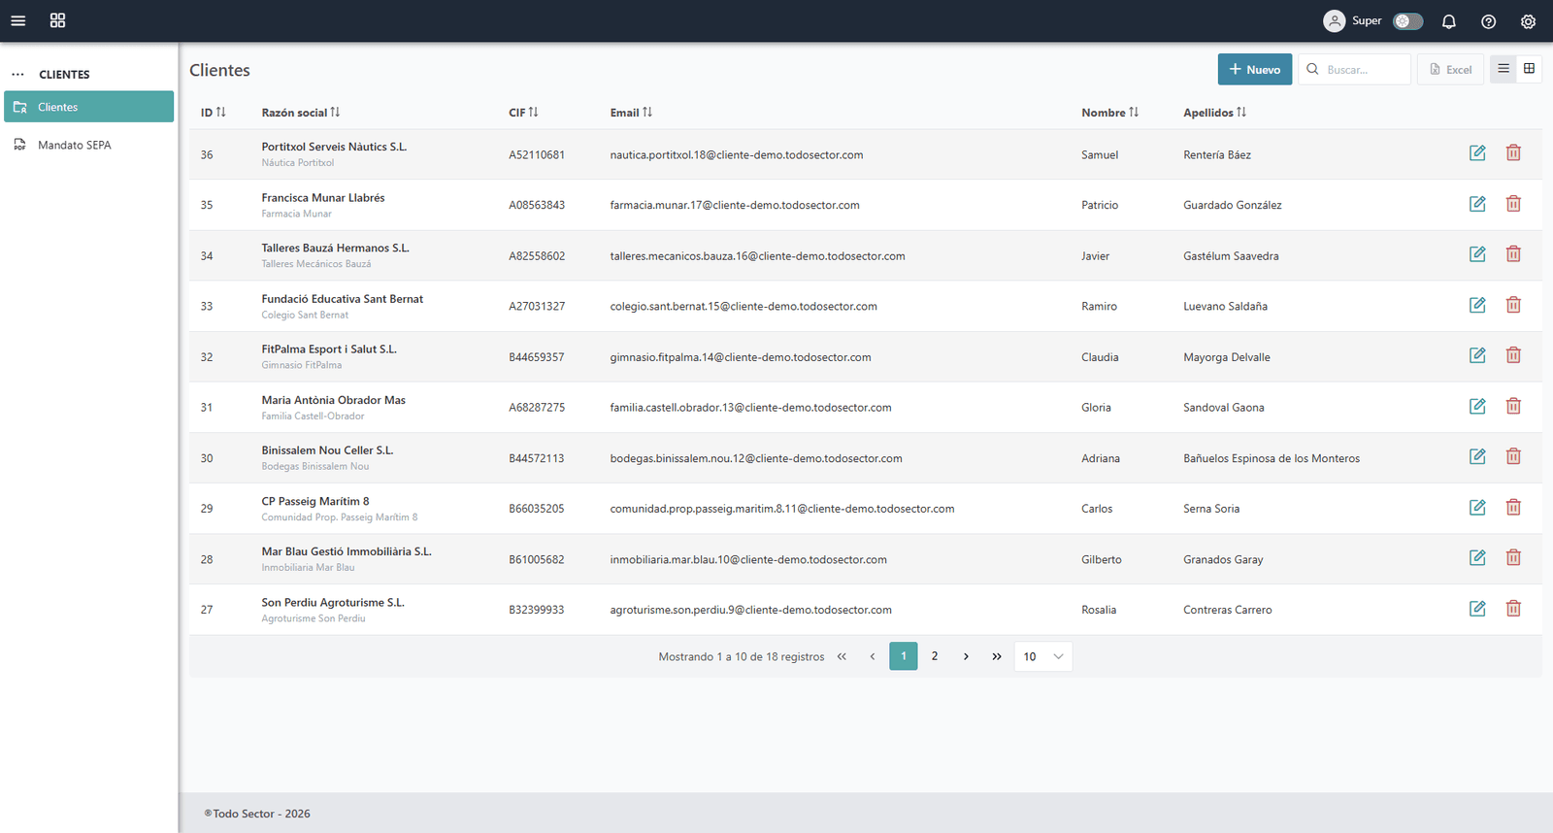Viewport: 1553px width, 833px height.
Task: Edit client Portitxol Serveis Nàutics S.L.
Action: pyautogui.click(x=1477, y=153)
